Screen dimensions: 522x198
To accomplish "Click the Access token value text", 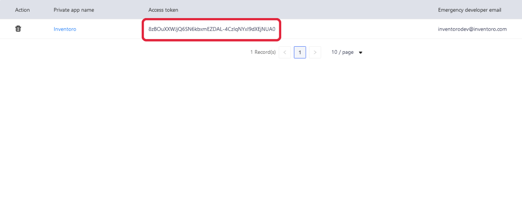I will pyautogui.click(x=212, y=29).
